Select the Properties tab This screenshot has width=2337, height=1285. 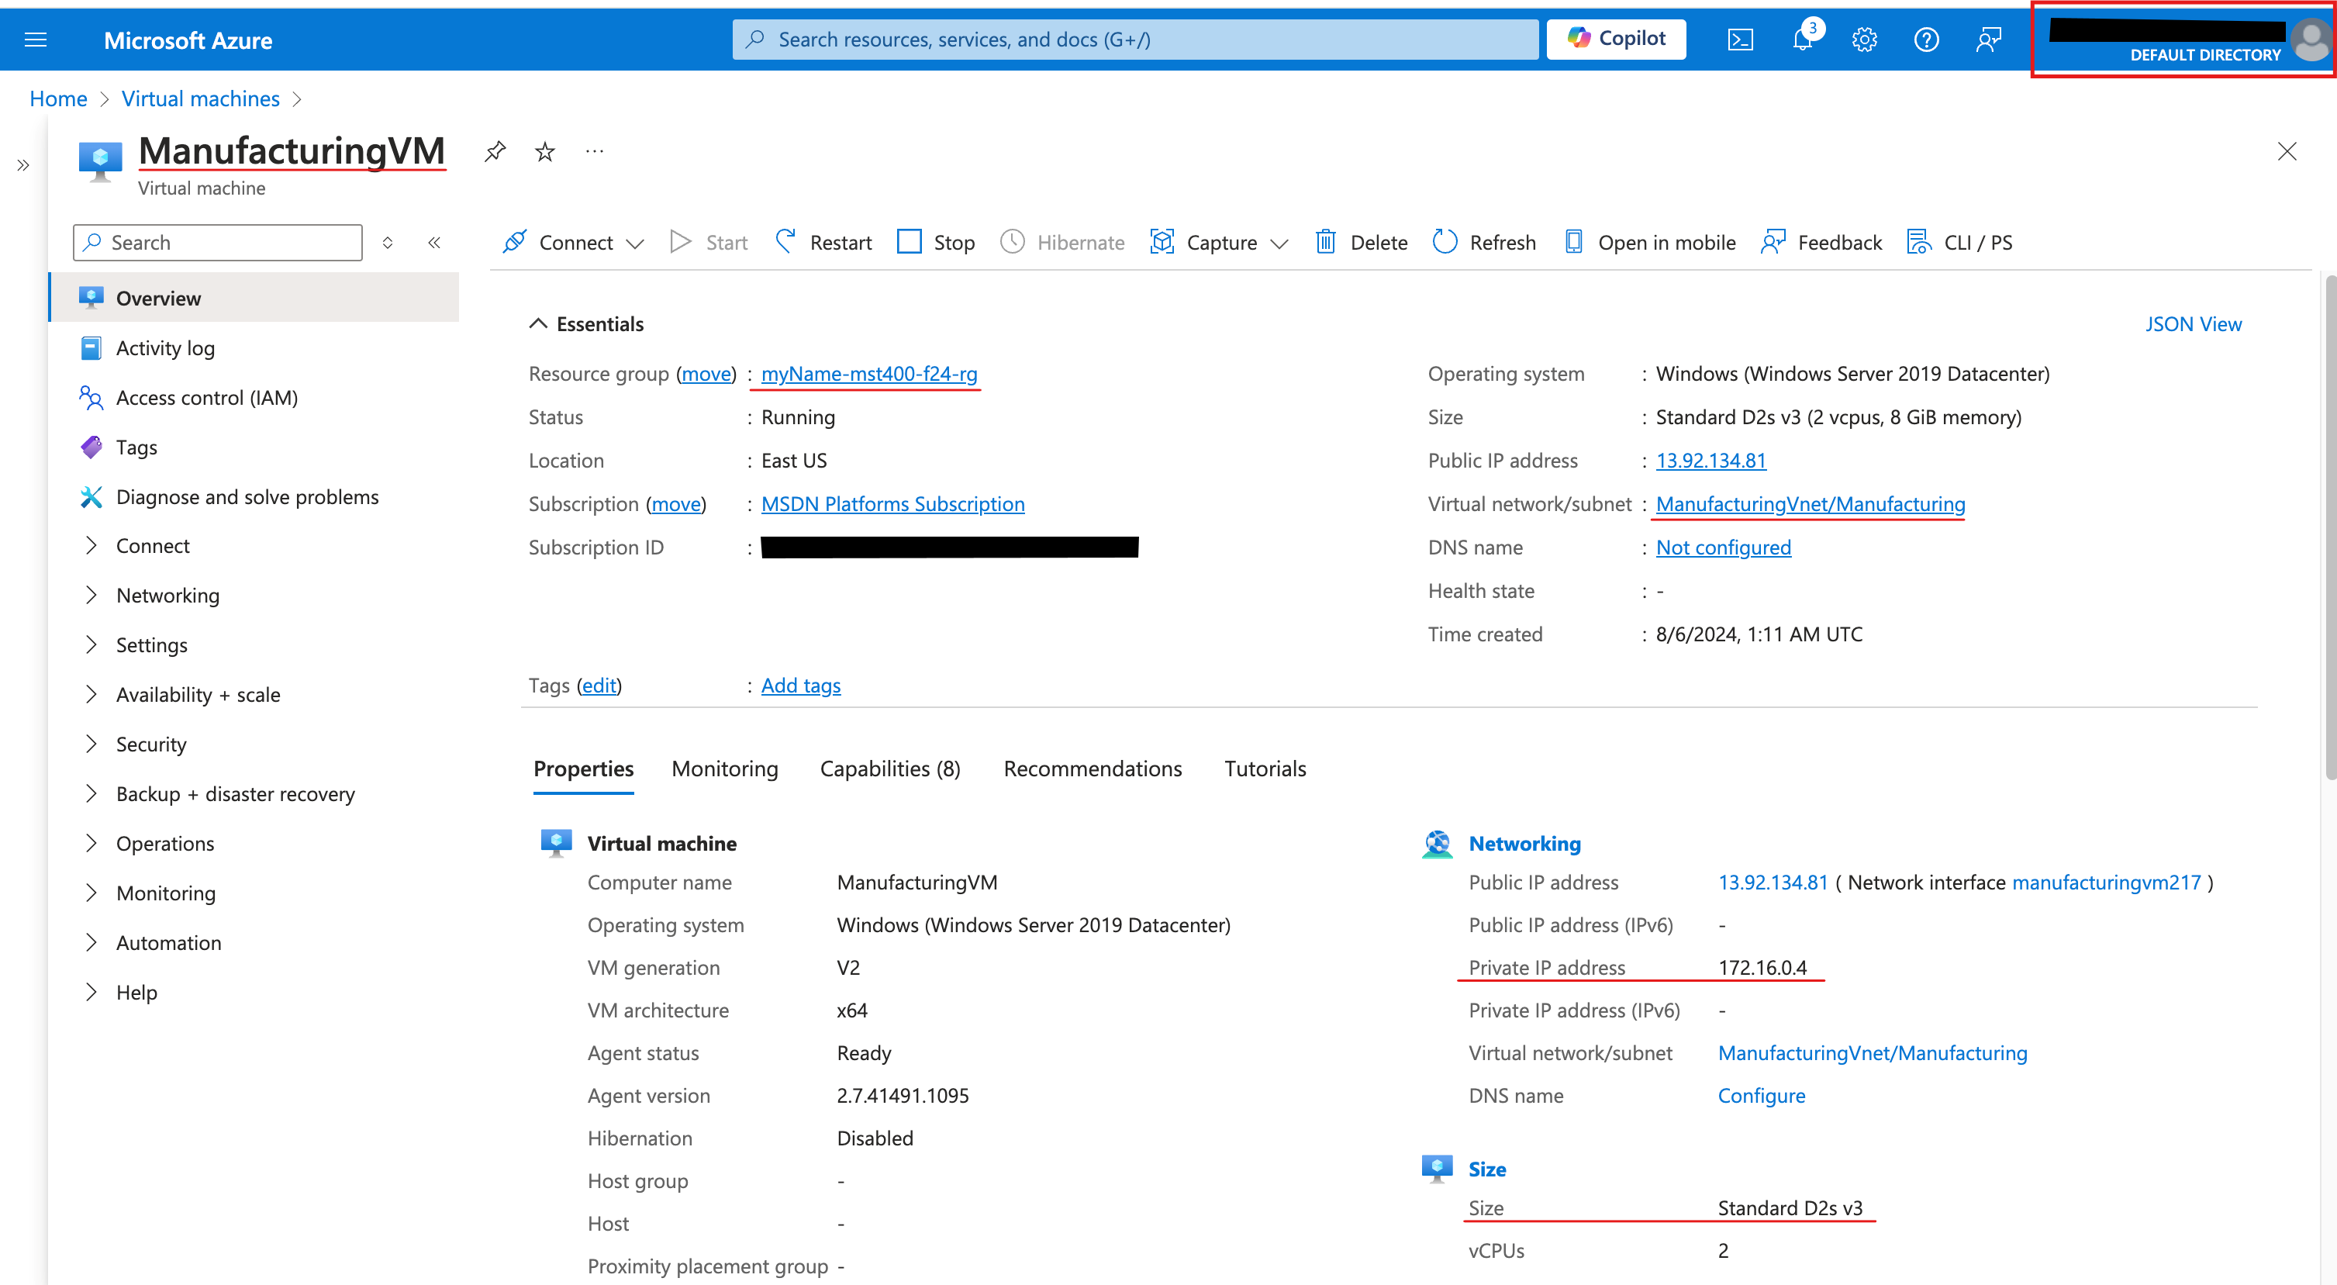point(583,769)
